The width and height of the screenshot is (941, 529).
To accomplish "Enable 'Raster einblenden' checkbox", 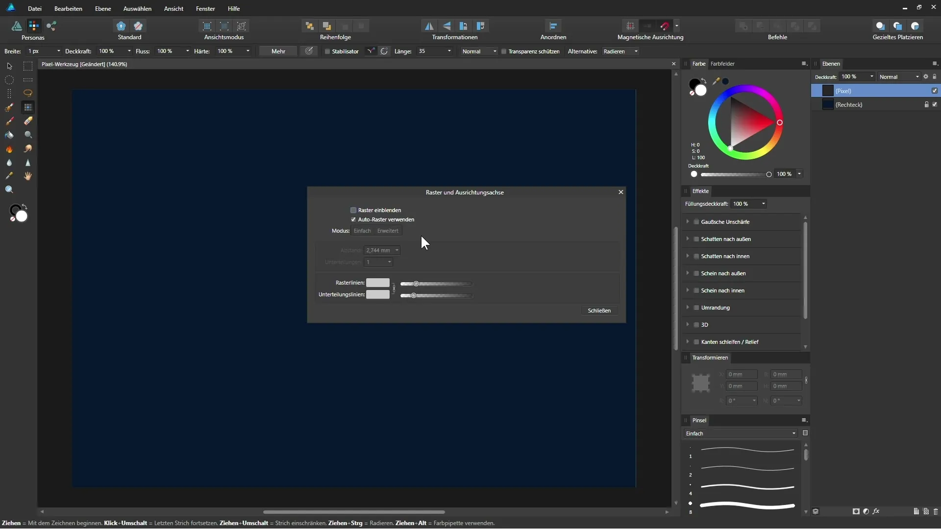I will [x=353, y=210].
